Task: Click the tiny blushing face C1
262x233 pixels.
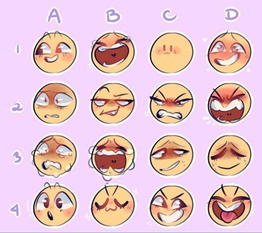Action: tap(172, 52)
